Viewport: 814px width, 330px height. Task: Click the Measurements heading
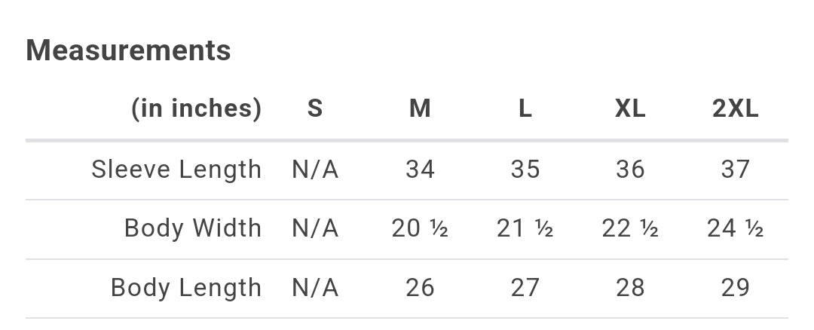(128, 50)
